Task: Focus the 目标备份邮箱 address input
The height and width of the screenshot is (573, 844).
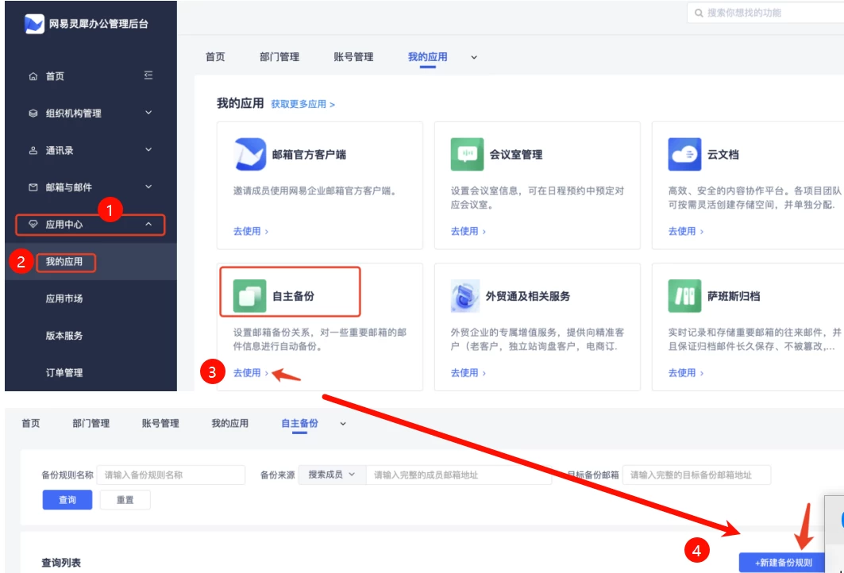Action: pyautogui.click(x=696, y=475)
